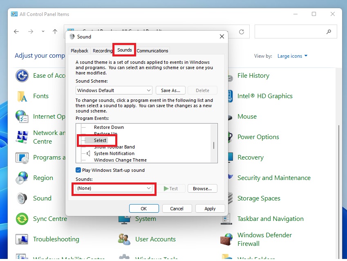This screenshot has height=261, width=347.
Task: Click the Region globe icon
Action: point(21,178)
